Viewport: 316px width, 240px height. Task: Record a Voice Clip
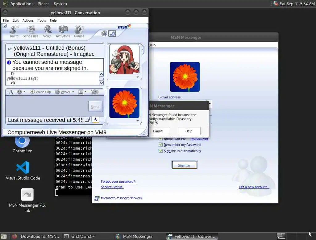[x=40, y=92]
